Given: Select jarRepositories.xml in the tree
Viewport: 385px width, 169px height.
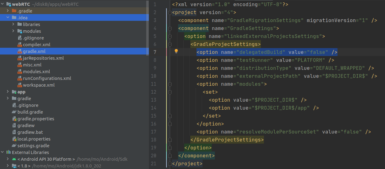Looking at the screenshot, I should tap(44, 58).
